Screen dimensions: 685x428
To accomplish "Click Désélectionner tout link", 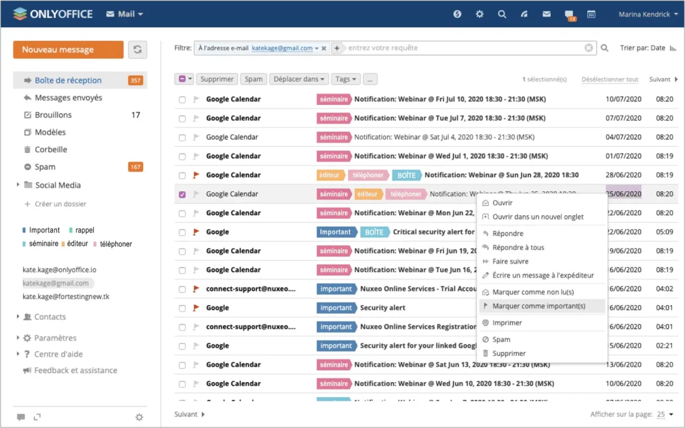I will tap(609, 79).
